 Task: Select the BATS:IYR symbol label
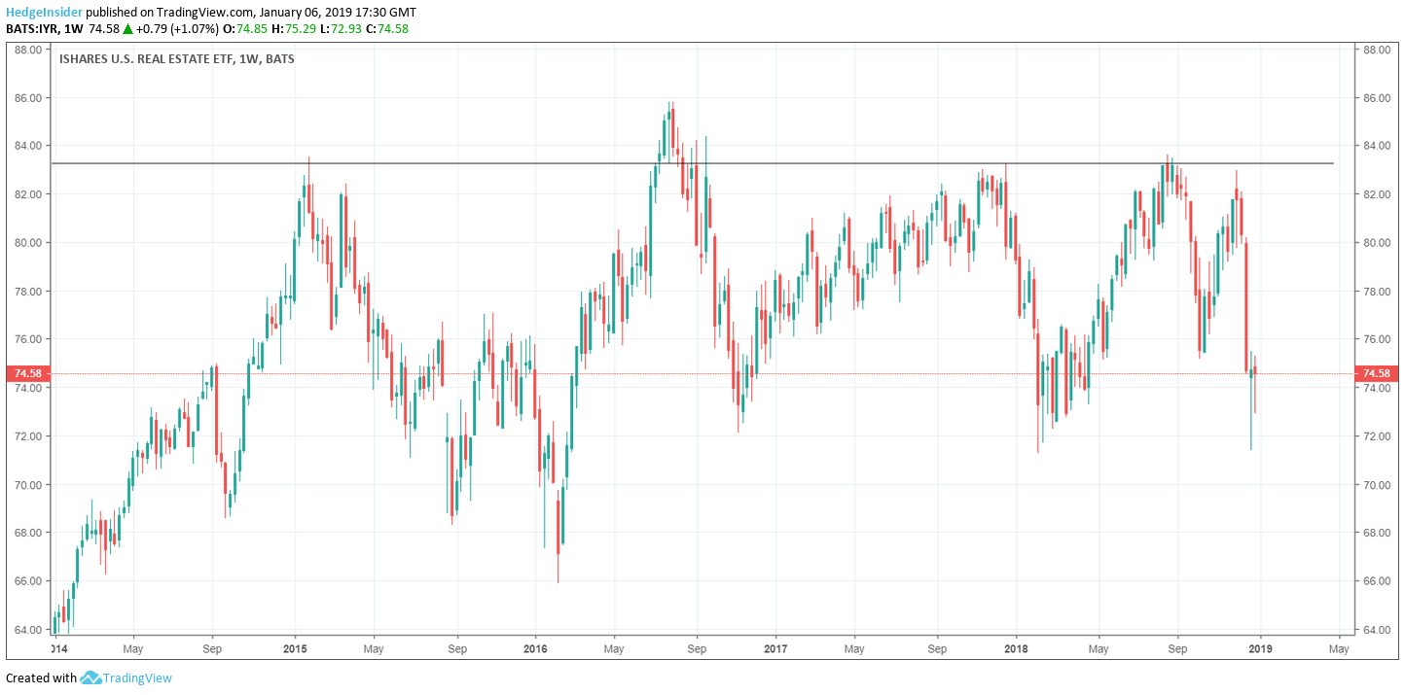(x=31, y=29)
